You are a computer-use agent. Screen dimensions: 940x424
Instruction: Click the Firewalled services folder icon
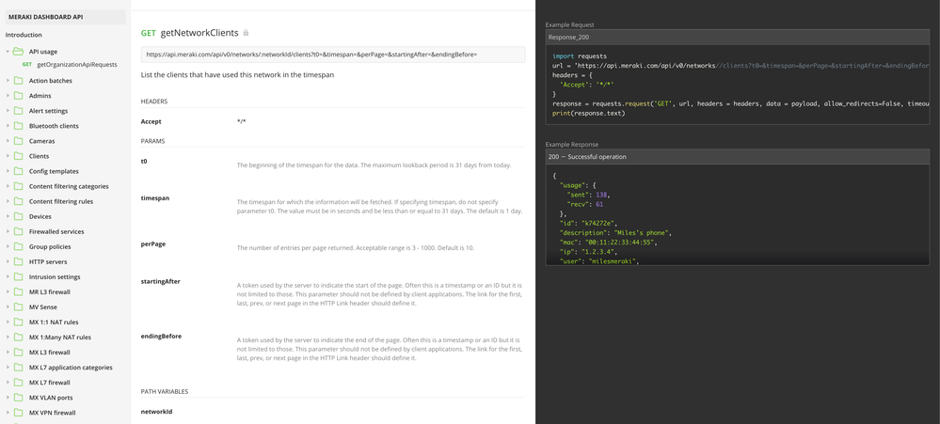(18, 232)
